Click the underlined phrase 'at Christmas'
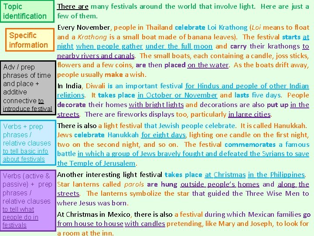This screenshot has width=314, height=236. click(x=225, y=175)
